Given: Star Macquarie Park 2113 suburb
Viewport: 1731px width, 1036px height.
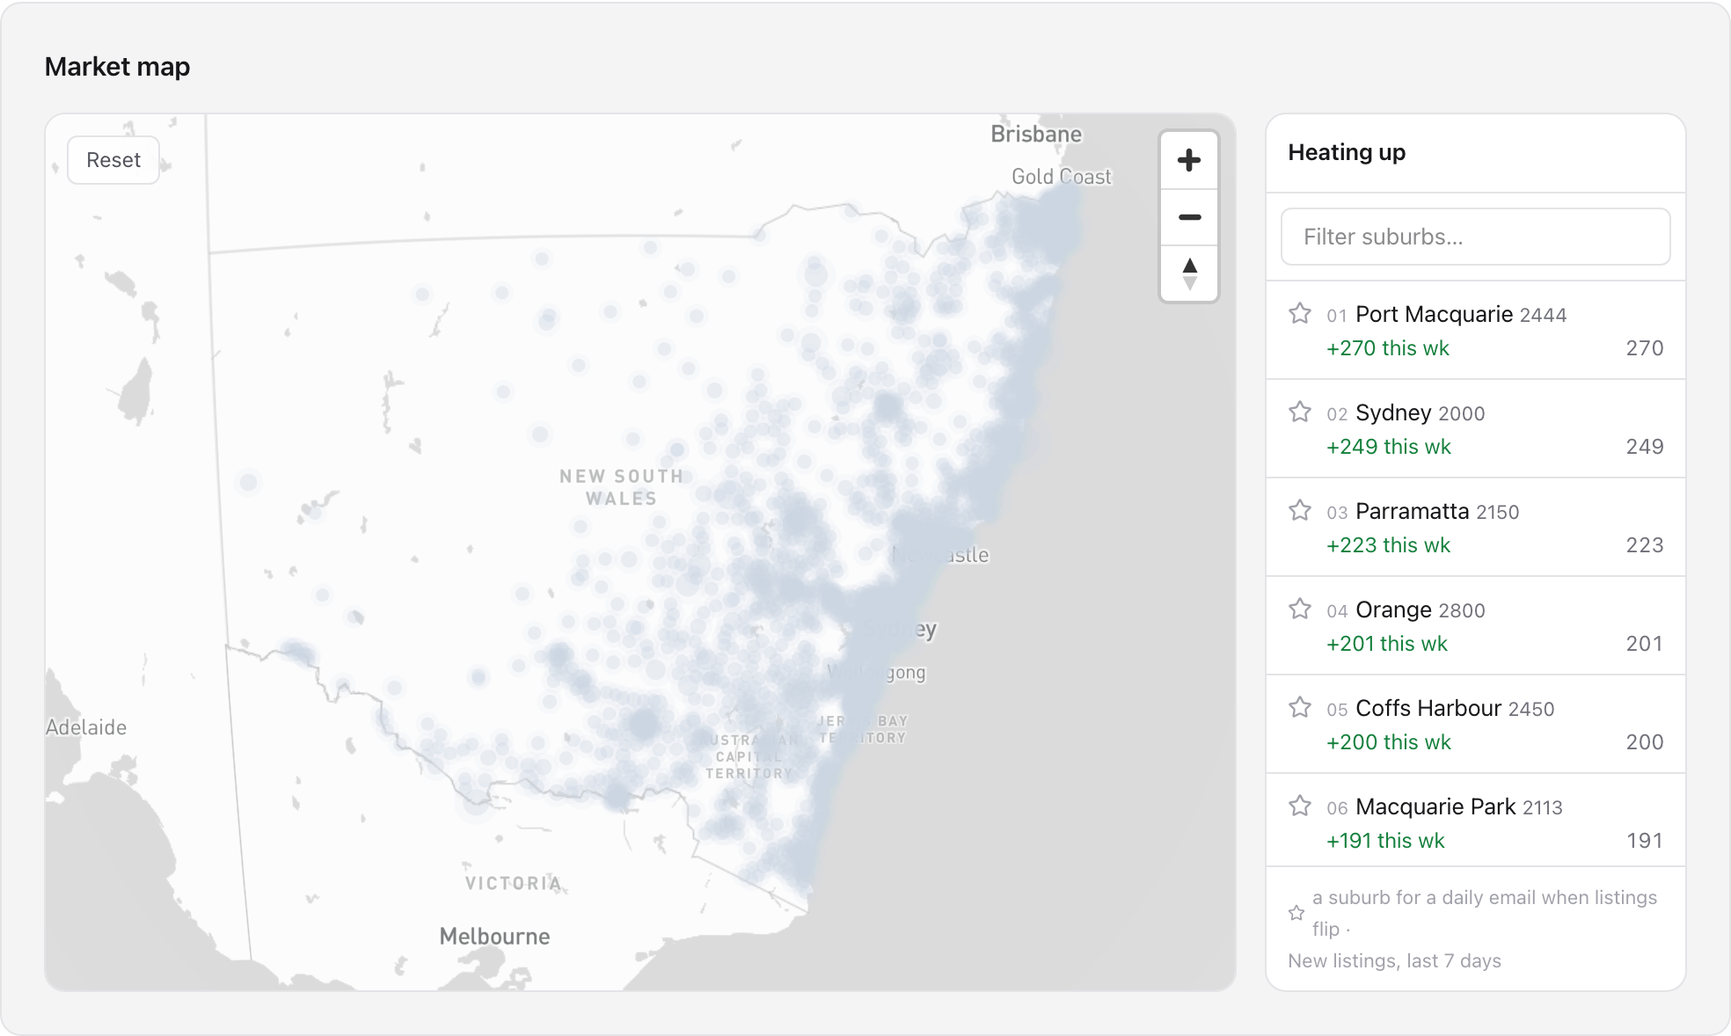Looking at the screenshot, I should (x=1300, y=806).
